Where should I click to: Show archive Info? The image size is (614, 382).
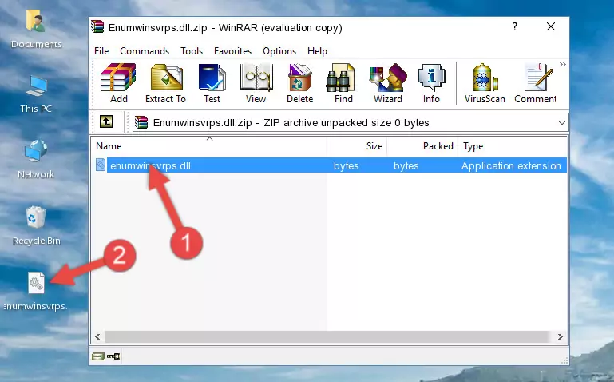click(431, 83)
